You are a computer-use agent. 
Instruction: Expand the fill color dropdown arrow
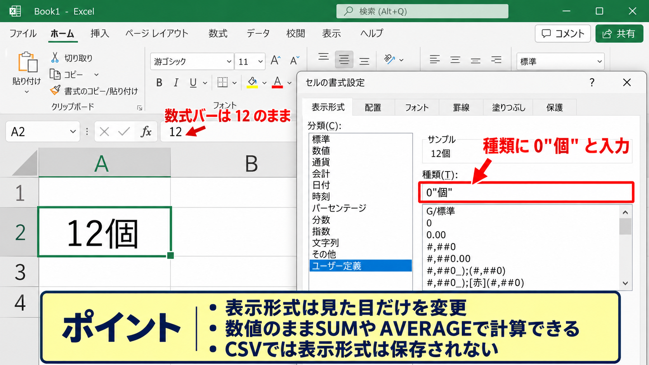264,83
